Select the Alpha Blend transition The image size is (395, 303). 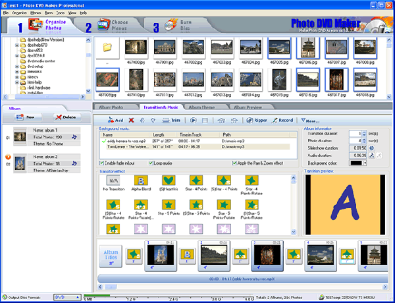(140, 182)
